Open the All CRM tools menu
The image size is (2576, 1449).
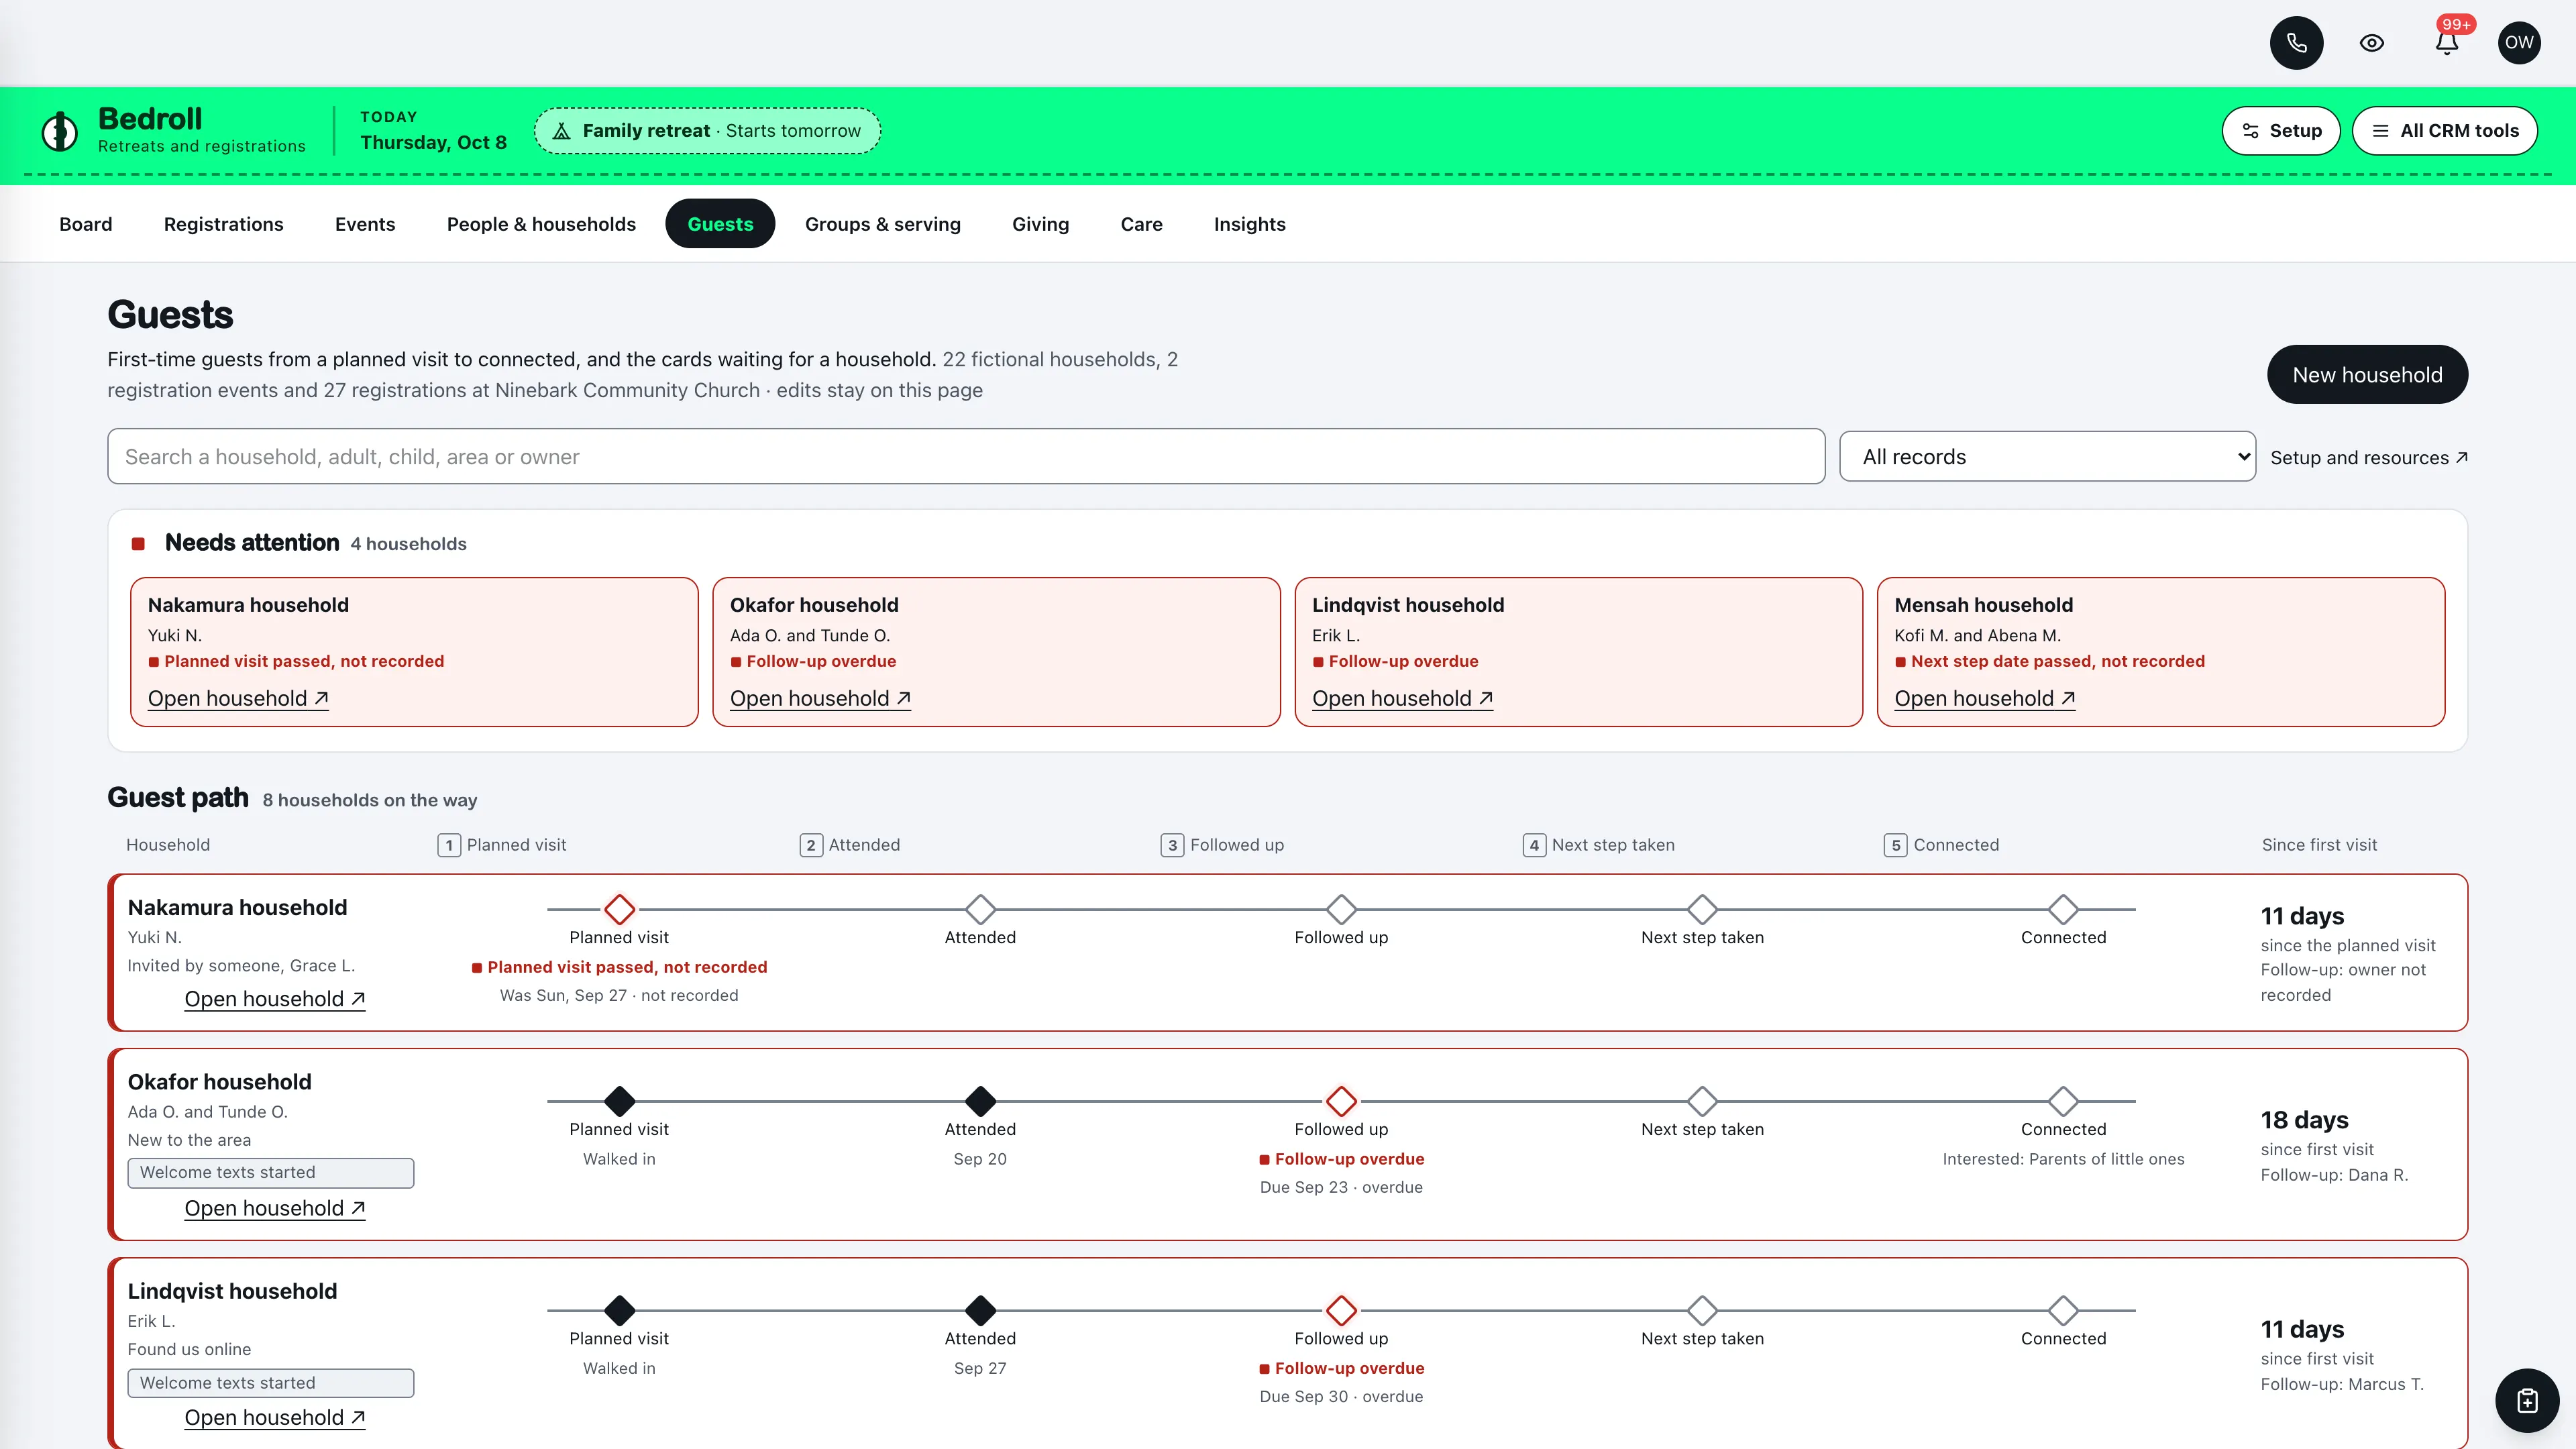[2444, 131]
